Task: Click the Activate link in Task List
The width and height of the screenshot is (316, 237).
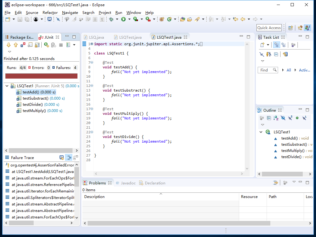Action: point(304,70)
